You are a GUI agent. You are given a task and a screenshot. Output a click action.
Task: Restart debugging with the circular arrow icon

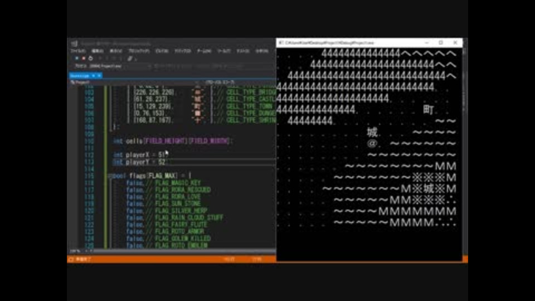[90, 59]
